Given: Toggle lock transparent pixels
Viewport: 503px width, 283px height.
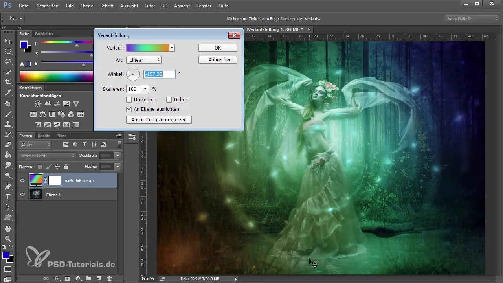Looking at the screenshot, I should click(x=40, y=167).
